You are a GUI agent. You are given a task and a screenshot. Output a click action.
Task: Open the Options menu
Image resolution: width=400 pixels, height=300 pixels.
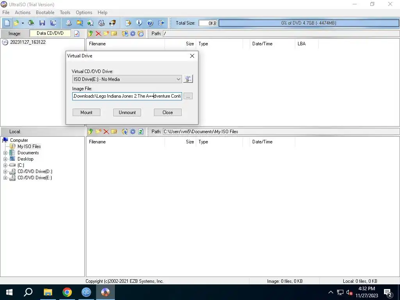(84, 12)
